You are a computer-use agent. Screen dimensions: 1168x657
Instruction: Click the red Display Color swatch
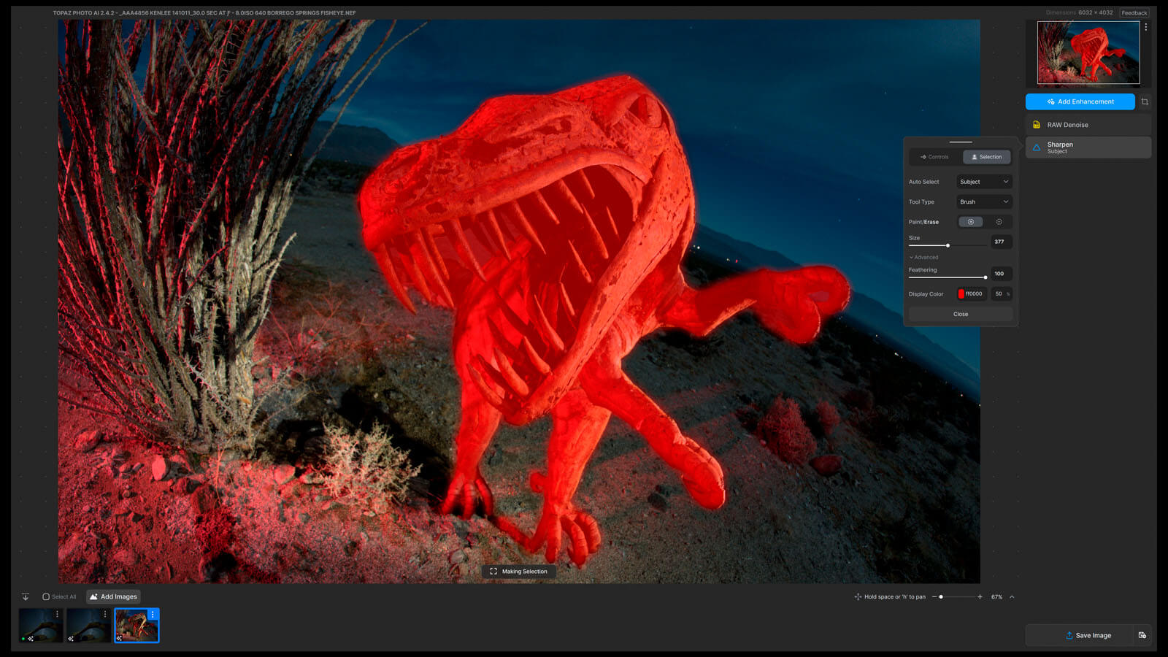pyautogui.click(x=961, y=294)
